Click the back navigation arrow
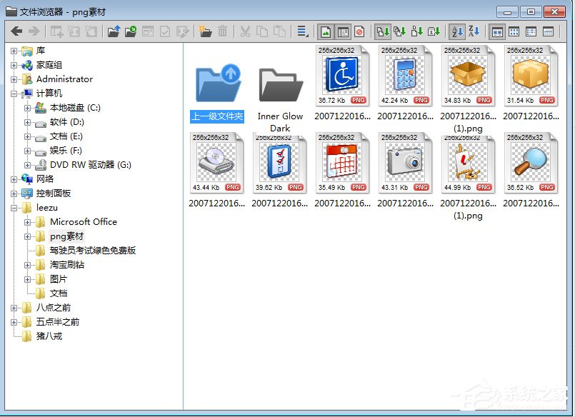The width and height of the screenshot is (575, 417). 16,31
